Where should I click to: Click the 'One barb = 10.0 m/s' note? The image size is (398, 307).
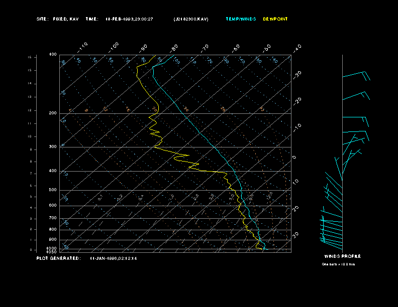pyautogui.click(x=338, y=264)
